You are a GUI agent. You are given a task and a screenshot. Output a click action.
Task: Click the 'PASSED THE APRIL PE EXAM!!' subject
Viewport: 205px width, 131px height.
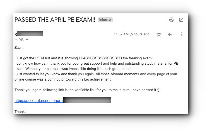coord(55,20)
